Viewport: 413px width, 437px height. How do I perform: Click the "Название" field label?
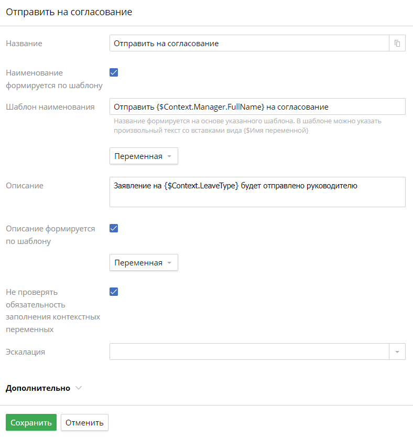coord(24,44)
